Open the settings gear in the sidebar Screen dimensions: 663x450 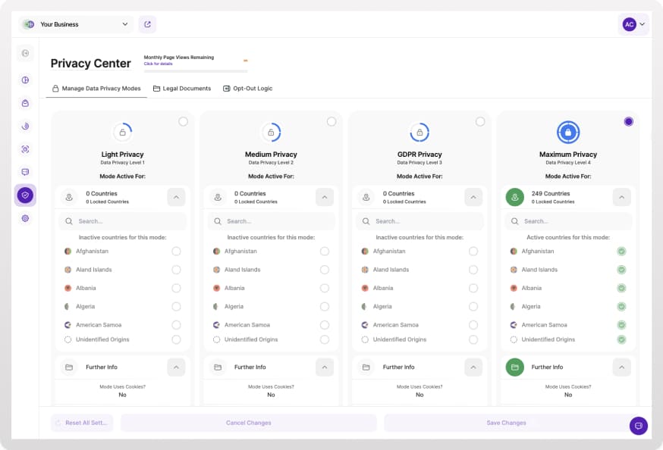coord(25,218)
